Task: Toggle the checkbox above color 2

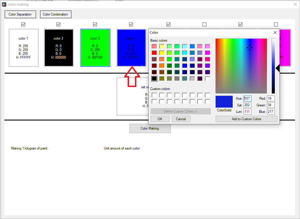Action: (58, 25)
